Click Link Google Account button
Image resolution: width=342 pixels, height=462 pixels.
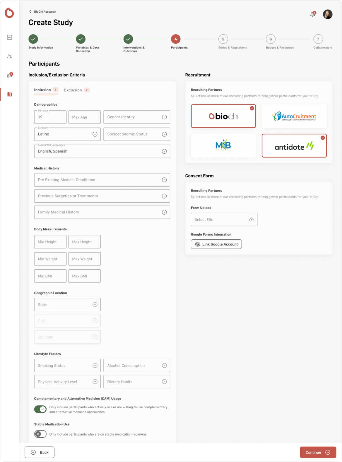coord(216,244)
